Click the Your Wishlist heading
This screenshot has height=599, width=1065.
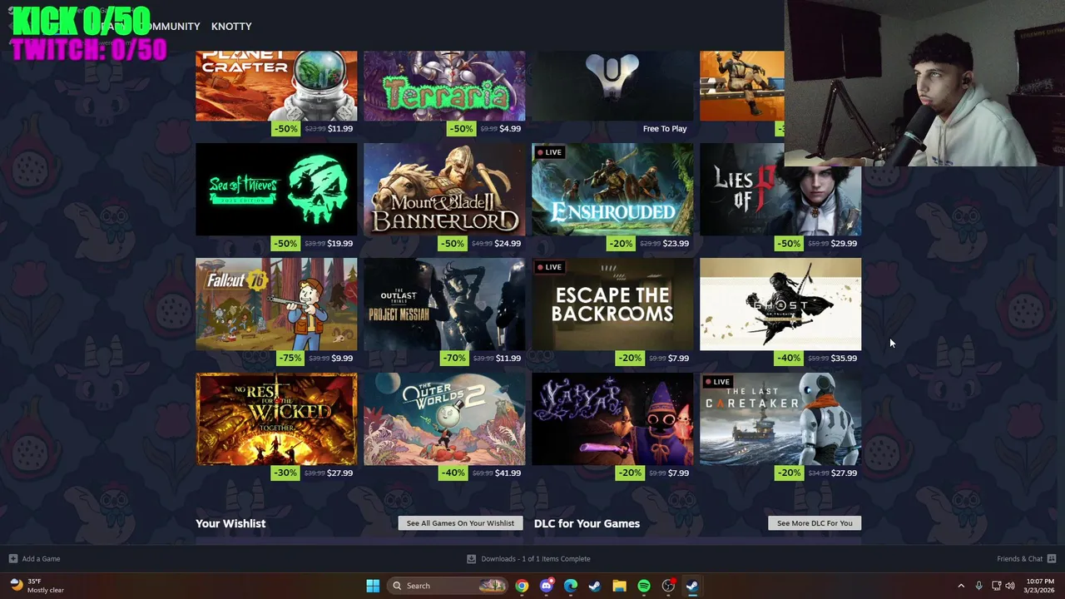(230, 523)
